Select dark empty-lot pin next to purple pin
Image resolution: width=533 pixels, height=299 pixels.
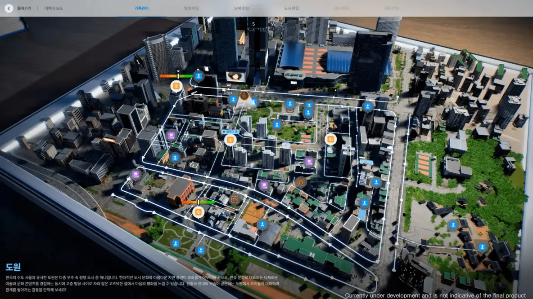(300, 182)
